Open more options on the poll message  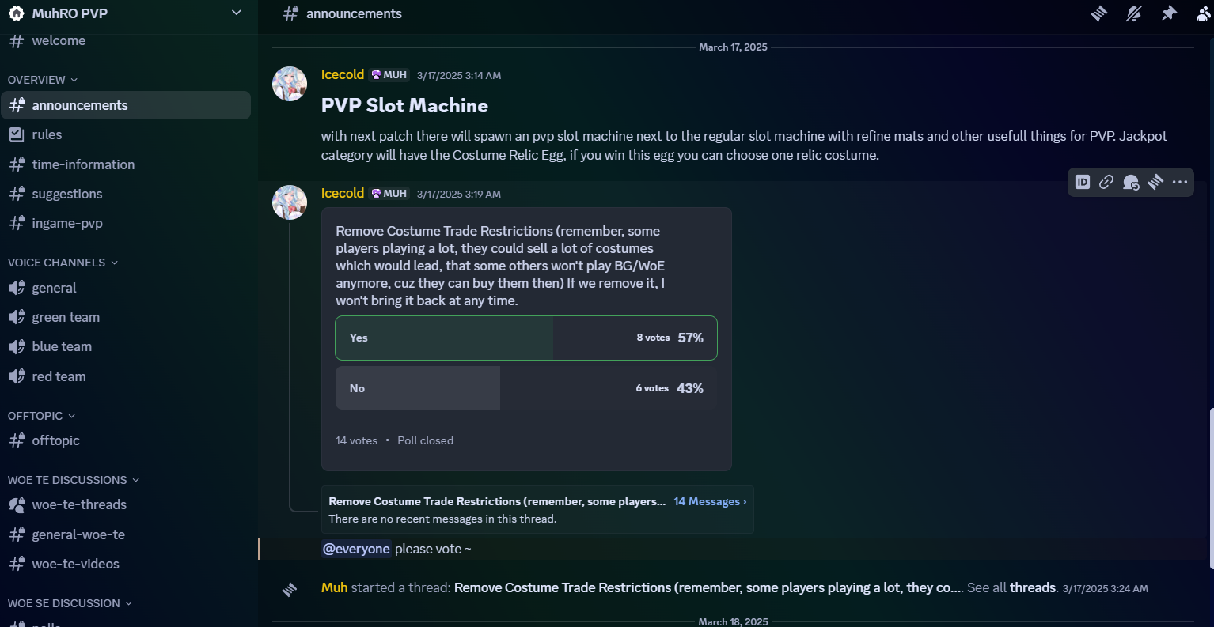[1180, 182]
